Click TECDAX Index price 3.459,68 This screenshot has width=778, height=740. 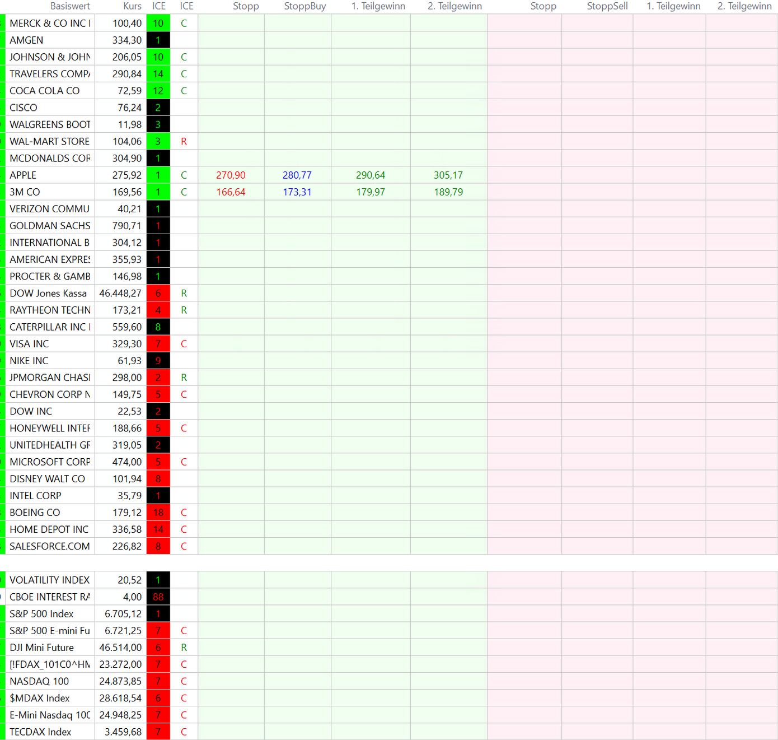click(x=123, y=732)
